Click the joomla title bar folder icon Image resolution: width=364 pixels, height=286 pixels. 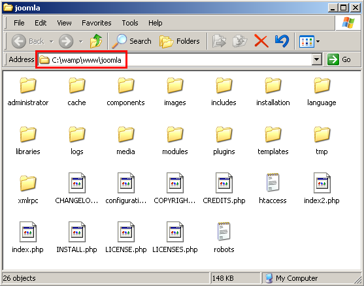tap(8, 8)
